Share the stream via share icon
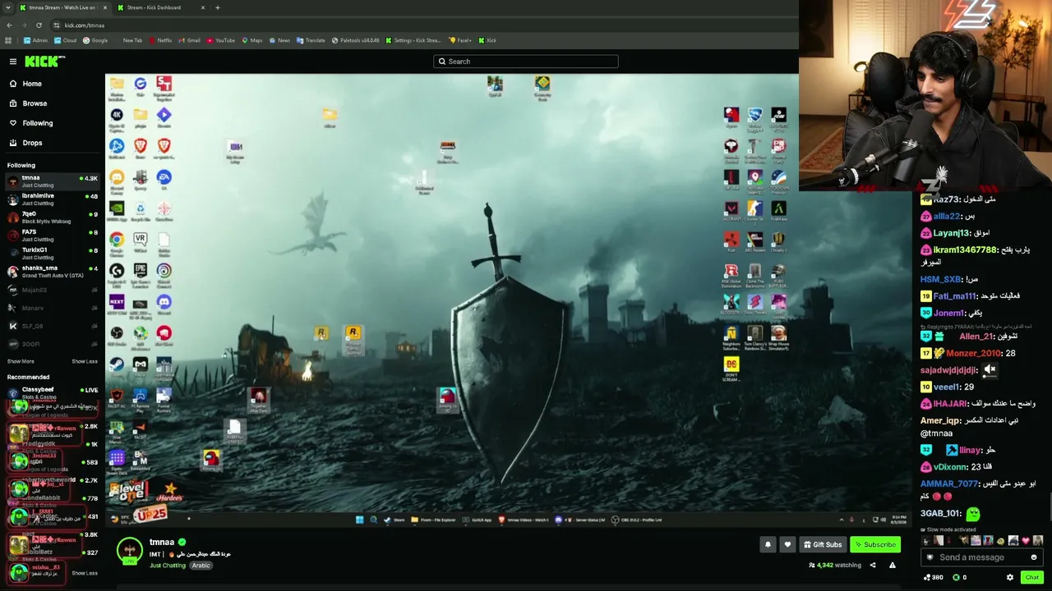1052x591 pixels. click(873, 565)
